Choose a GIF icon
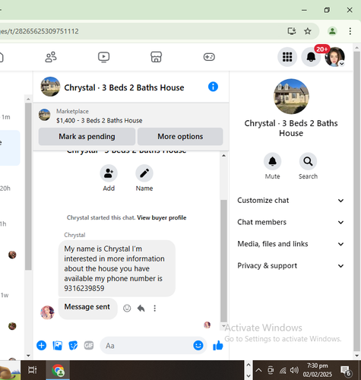The height and width of the screenshot is (380, 361). [x=89, y=346]
